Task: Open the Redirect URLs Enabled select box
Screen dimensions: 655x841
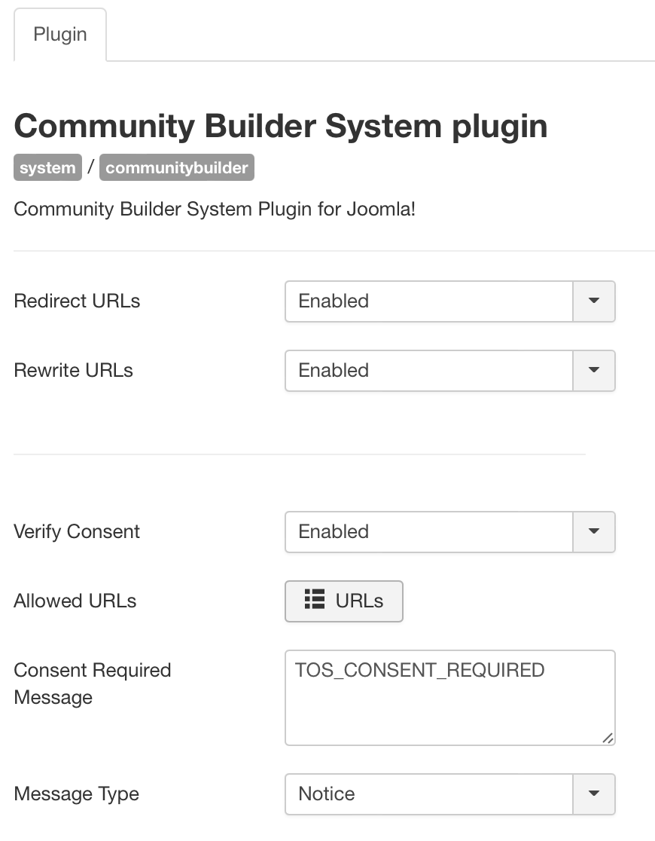Action: [449, 301]
